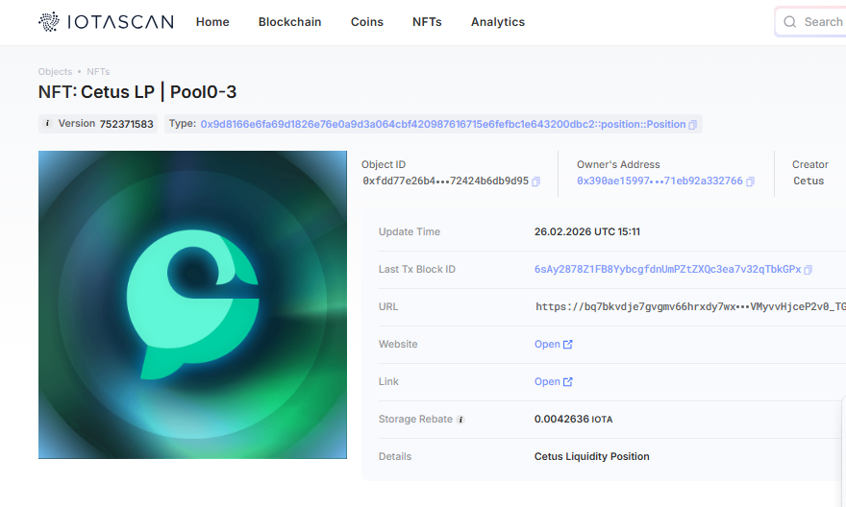Screen dimensions: 846x507
Task: Copy the Last Tx Block ID
Action: (808, 270)
